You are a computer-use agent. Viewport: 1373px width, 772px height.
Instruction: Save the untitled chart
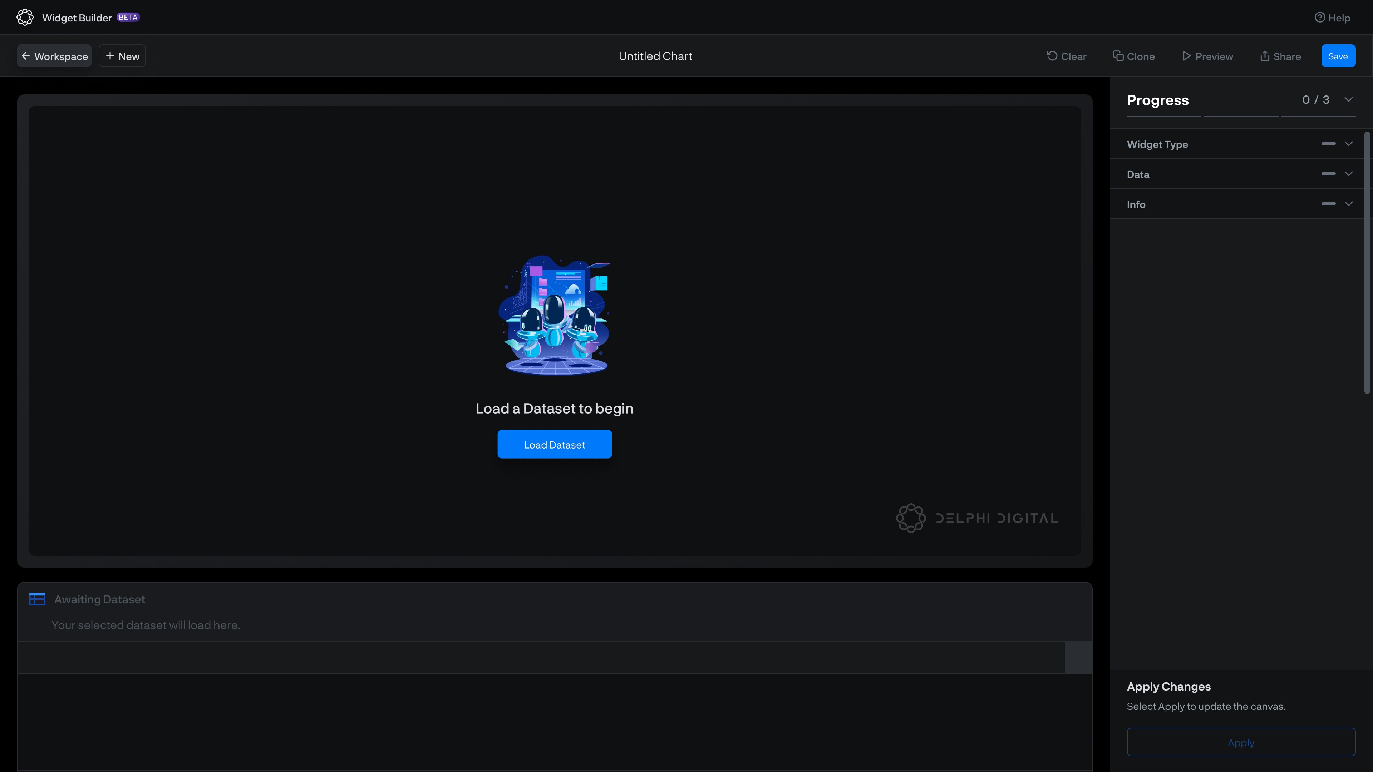coord(1338,56)
